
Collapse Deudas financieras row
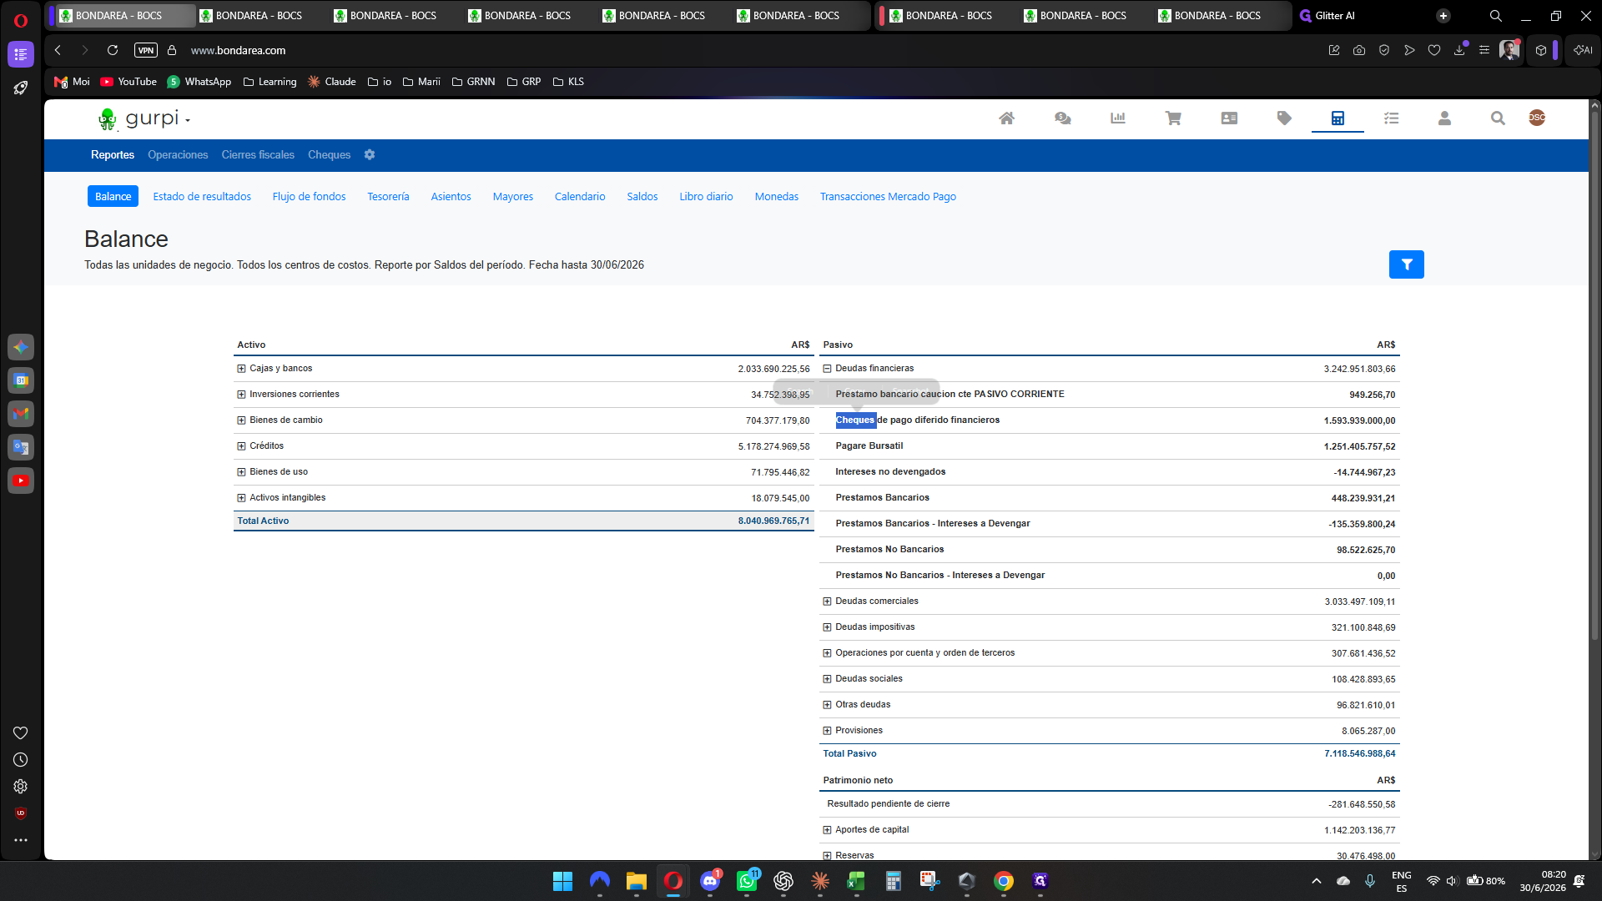tap(827, 369)
